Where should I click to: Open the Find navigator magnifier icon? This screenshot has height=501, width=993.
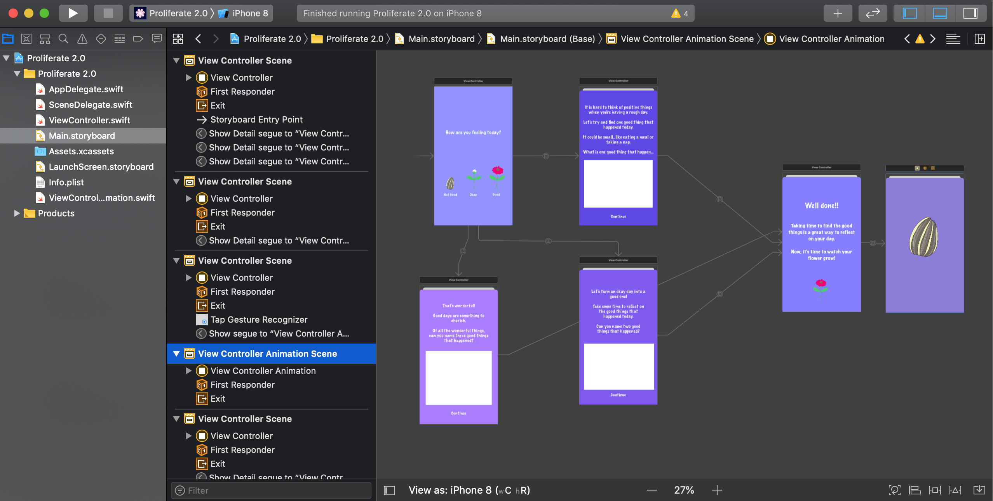click(x=63, y=39)
